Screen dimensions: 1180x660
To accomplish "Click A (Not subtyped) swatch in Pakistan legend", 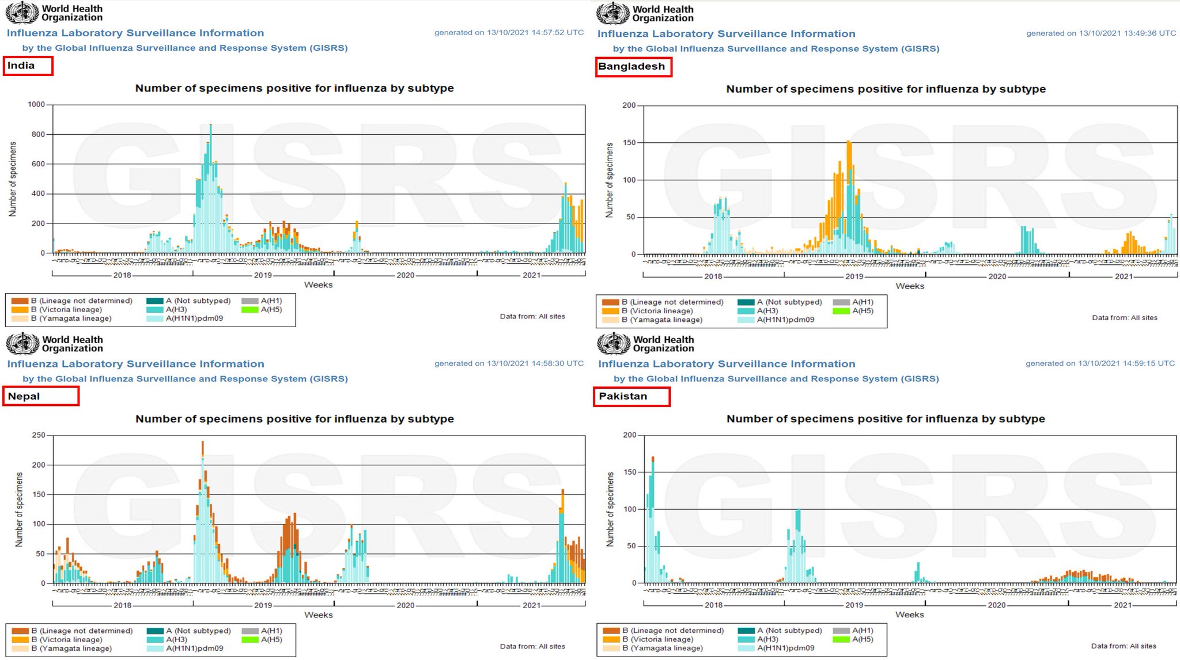I will click(746, 631).
